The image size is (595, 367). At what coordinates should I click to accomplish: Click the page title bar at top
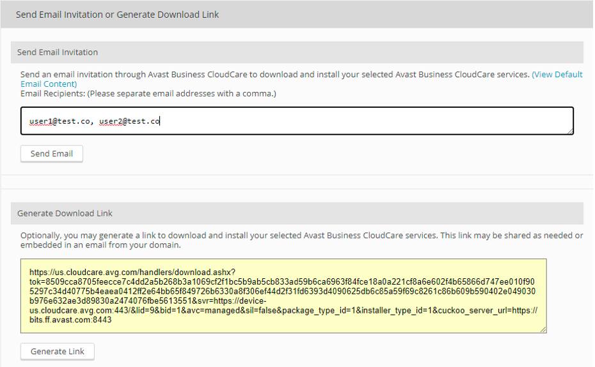[117, 14]
